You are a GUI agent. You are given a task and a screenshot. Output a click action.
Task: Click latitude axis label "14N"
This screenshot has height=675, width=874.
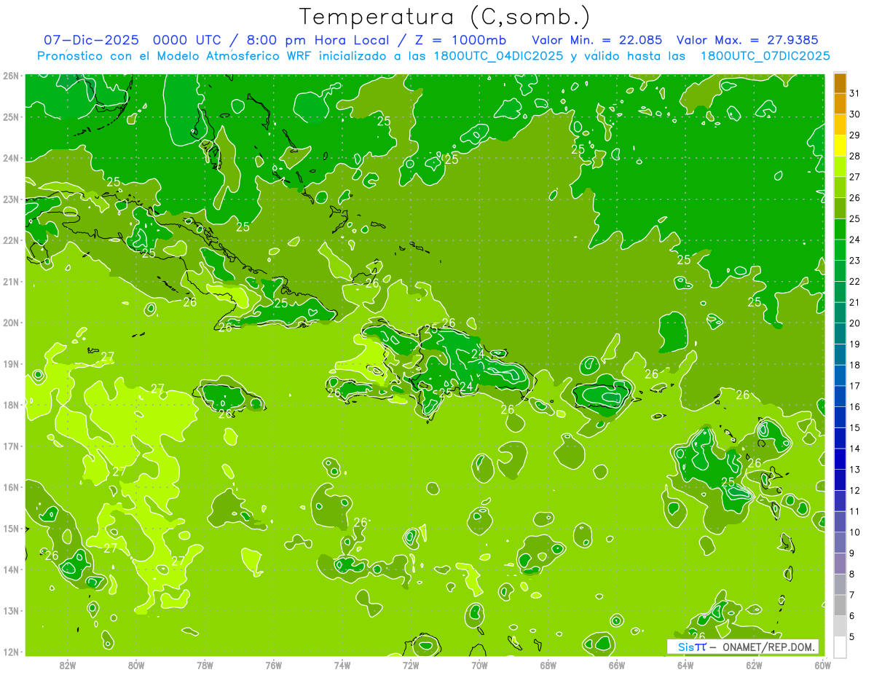pyautogui.click(x=11, y=569)
